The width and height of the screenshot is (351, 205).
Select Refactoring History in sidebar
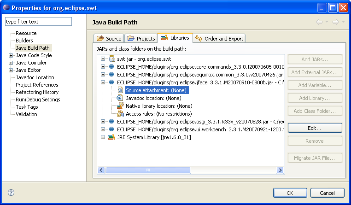[x=37, y=92]
